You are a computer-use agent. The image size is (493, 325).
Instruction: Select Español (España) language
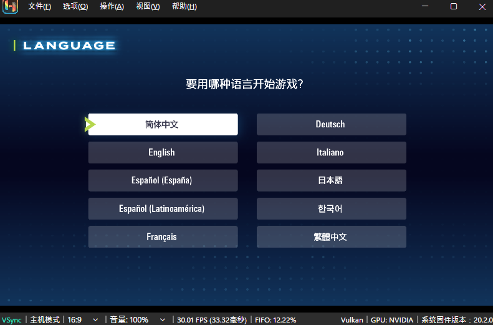(x=163, y=180)
